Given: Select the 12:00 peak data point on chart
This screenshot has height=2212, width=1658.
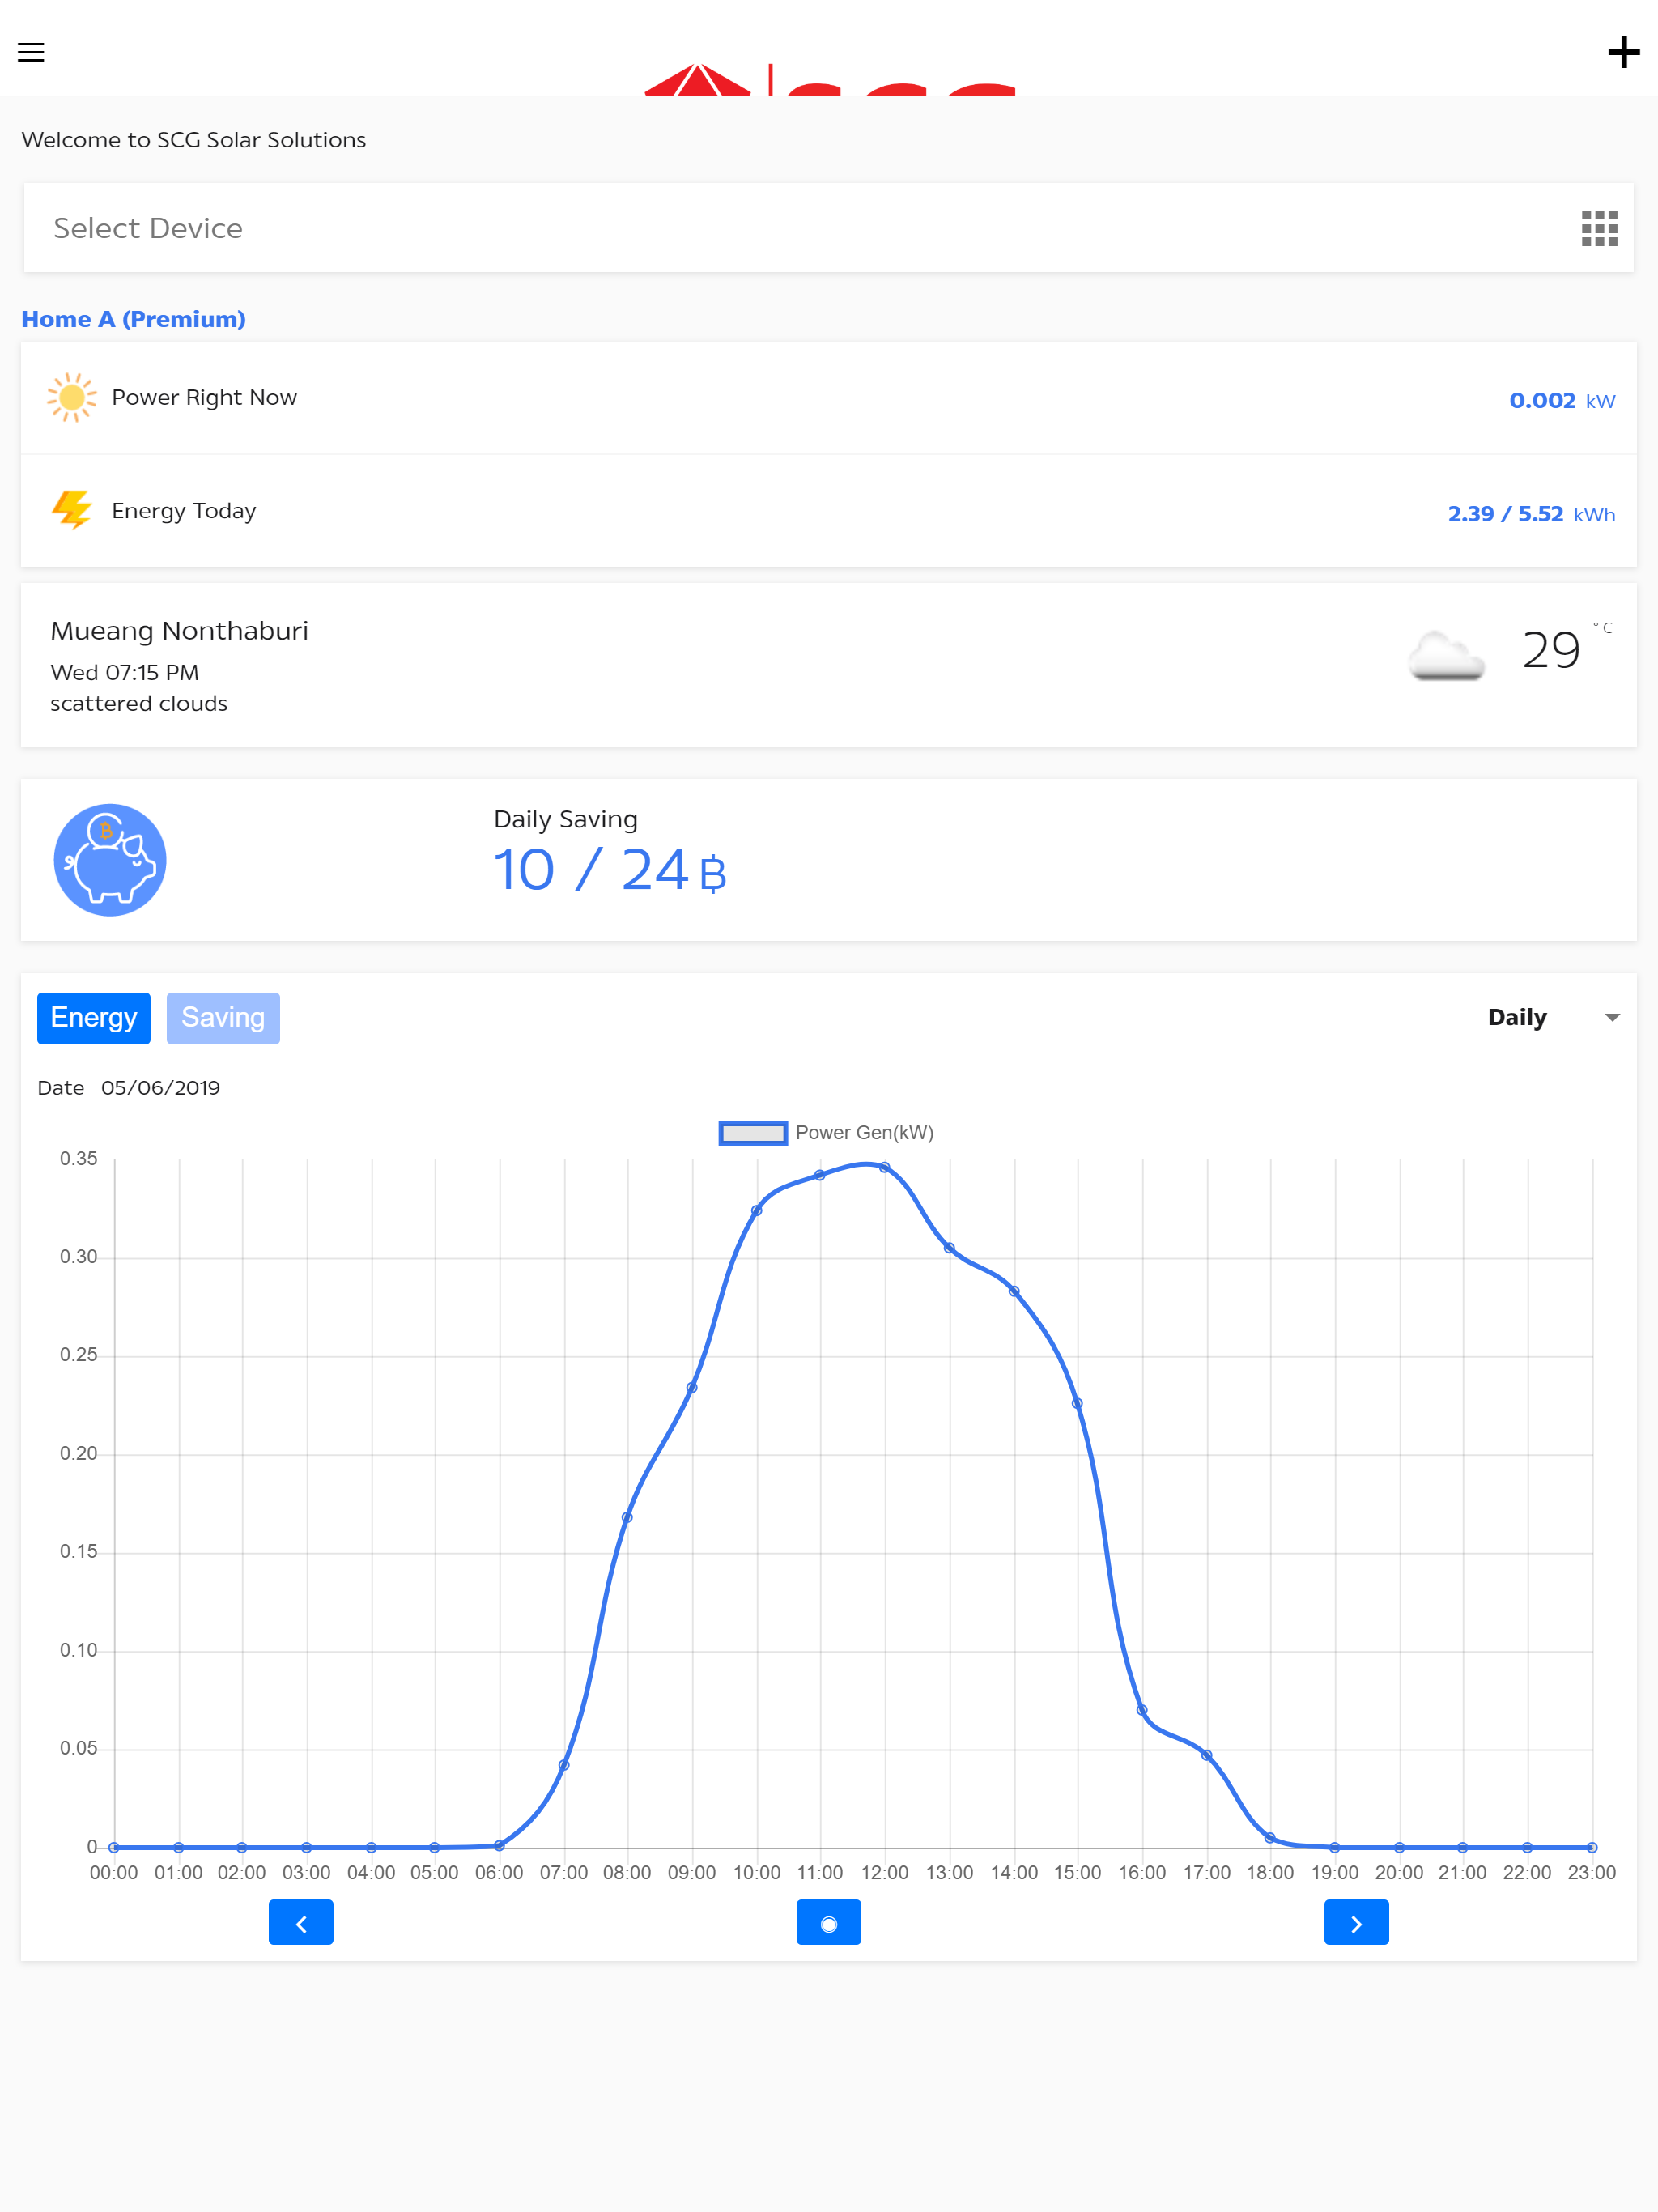Looking at the screenshot, I should click(x=884, y=1167).
